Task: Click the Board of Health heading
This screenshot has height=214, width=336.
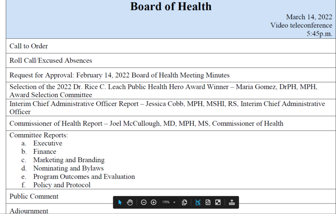Action: [171, 7]
